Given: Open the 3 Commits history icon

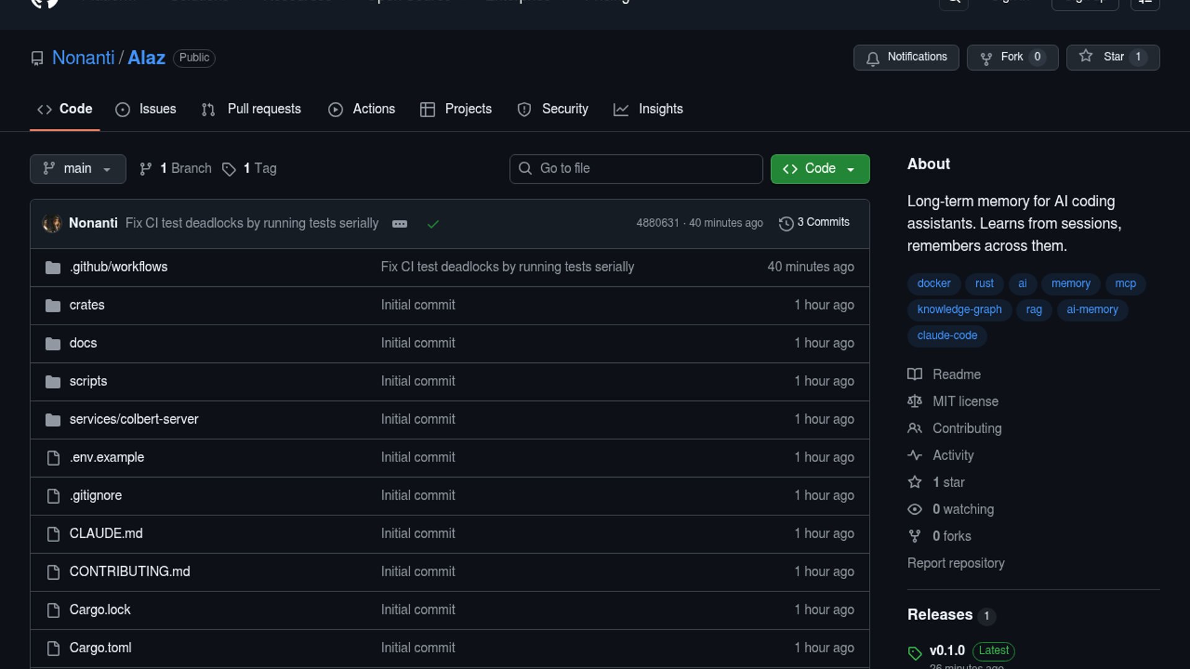Looking at the screenshot, I should point(786,223).
